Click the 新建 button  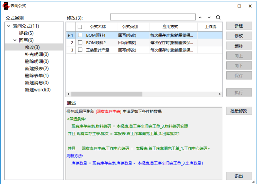[x=239, y=26]
